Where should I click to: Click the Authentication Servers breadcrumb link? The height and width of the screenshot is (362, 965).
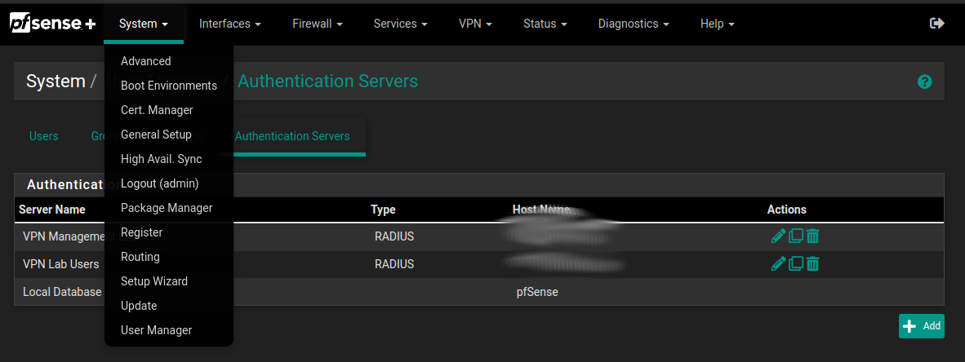327,82
